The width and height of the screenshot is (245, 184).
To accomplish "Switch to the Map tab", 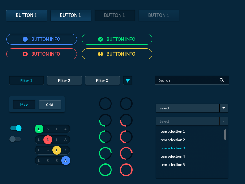I will coord(24,104).
